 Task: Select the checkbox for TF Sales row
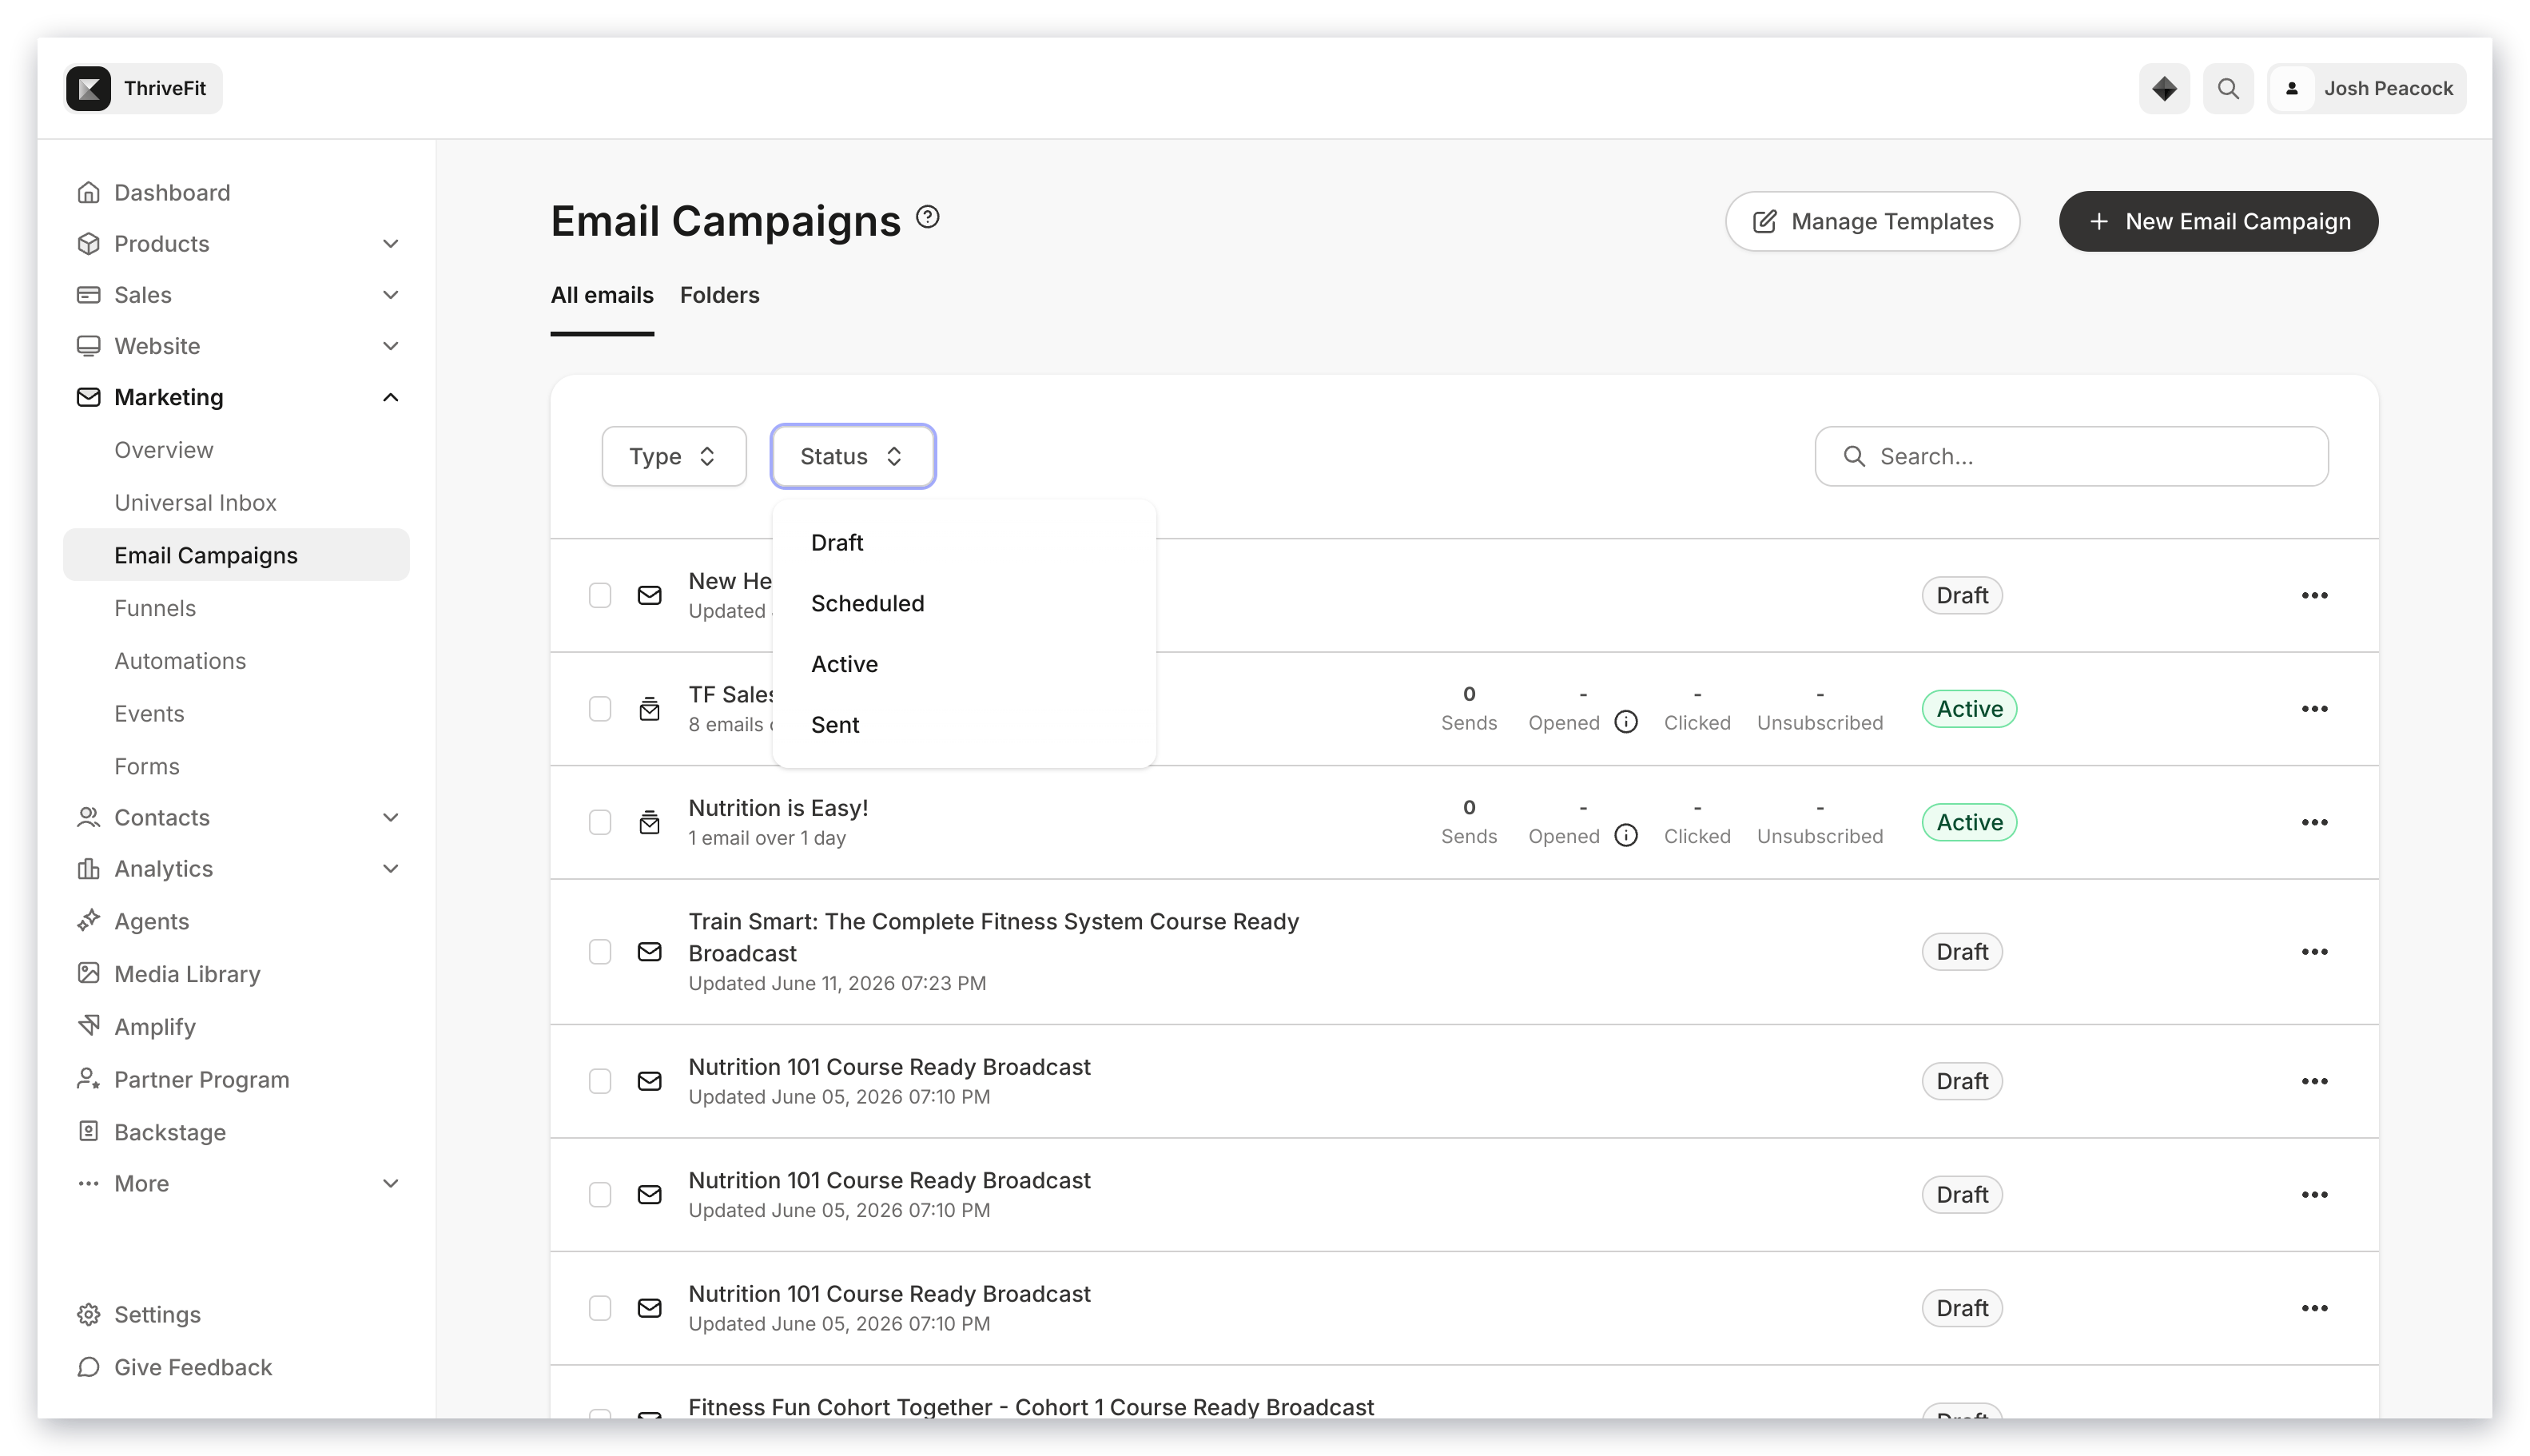pos(600,709)
